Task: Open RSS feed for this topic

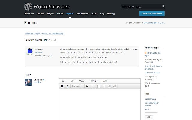Action: [x=153, y=54]
